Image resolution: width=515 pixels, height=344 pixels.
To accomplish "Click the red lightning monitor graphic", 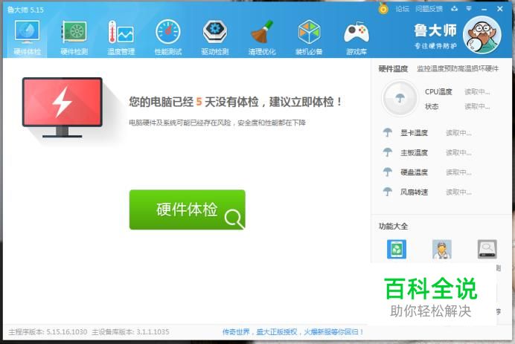I will [x=62, y=107].
